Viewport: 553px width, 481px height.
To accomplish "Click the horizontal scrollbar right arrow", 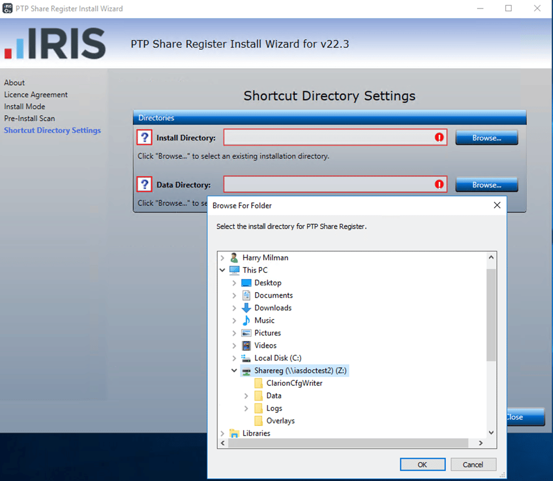I will (x=481, y=443).
